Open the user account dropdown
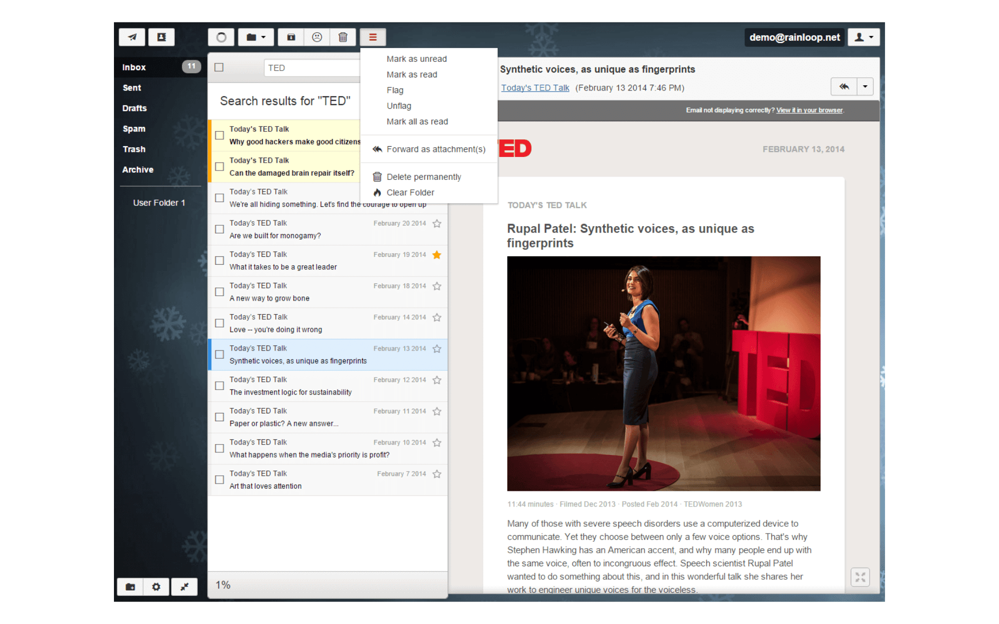 (864, 37)
